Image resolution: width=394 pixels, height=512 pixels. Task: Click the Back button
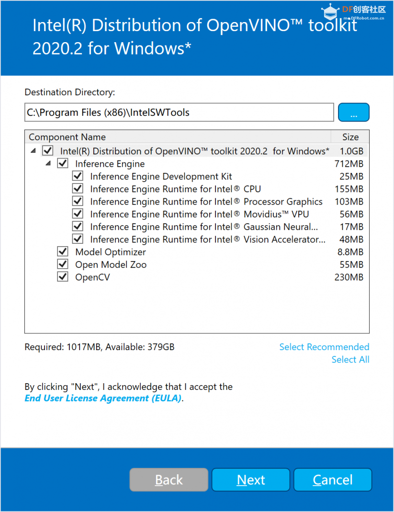click(169, 480)
